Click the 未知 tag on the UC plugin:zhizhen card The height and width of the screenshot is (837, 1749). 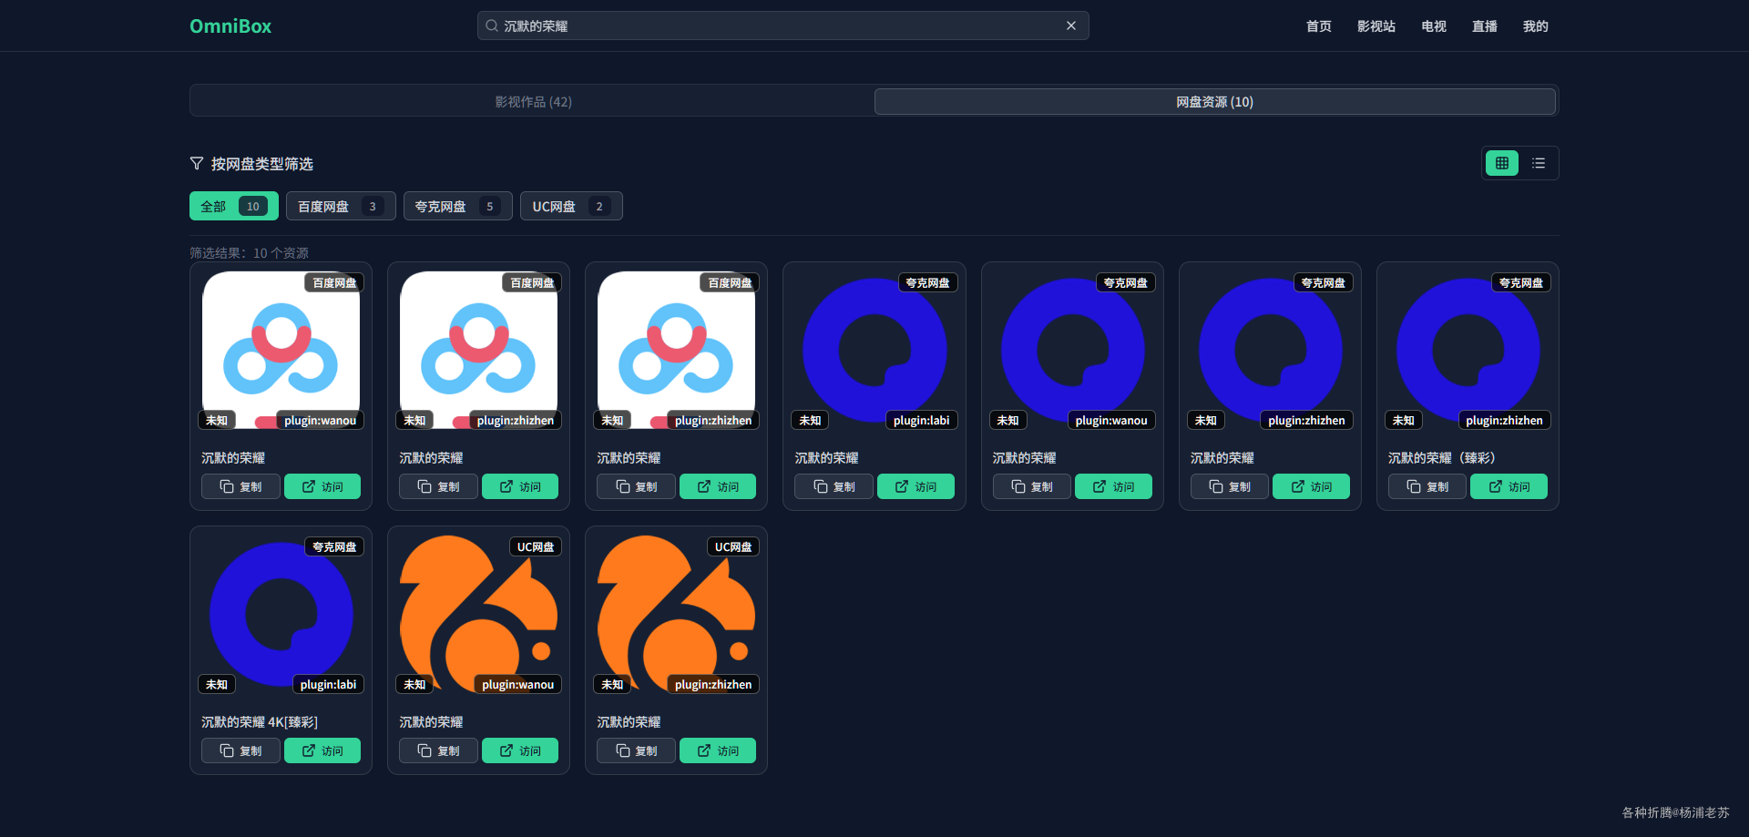pos(612,684)
